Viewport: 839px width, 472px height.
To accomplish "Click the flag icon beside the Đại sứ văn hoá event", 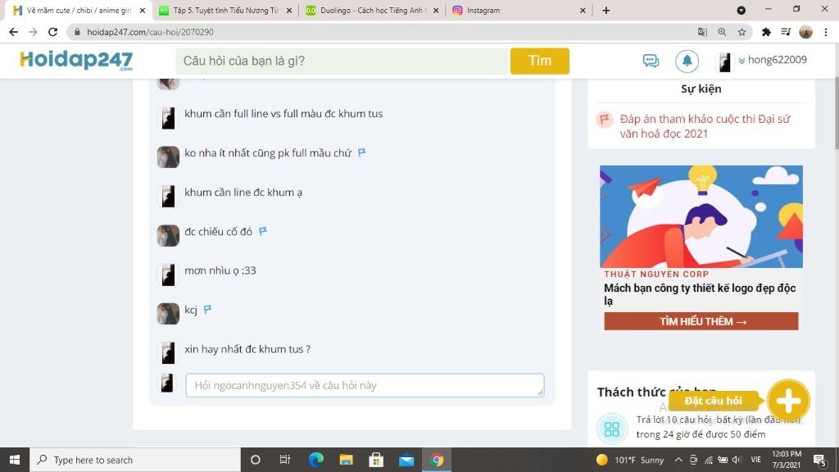I will click(605, 120).
